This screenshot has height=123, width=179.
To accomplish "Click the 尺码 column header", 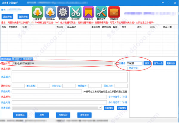I will click(x=152, y=27).
